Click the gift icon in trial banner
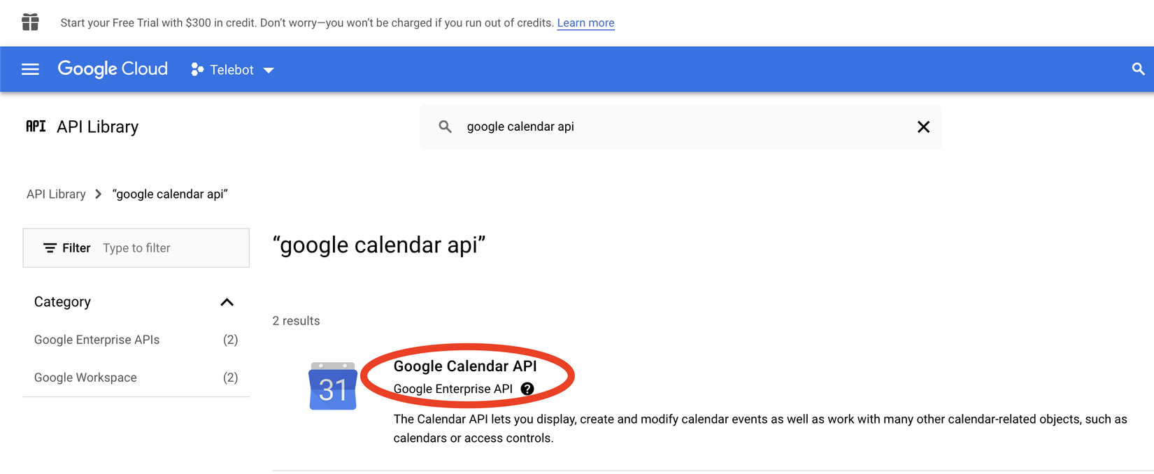 (30, 22)
